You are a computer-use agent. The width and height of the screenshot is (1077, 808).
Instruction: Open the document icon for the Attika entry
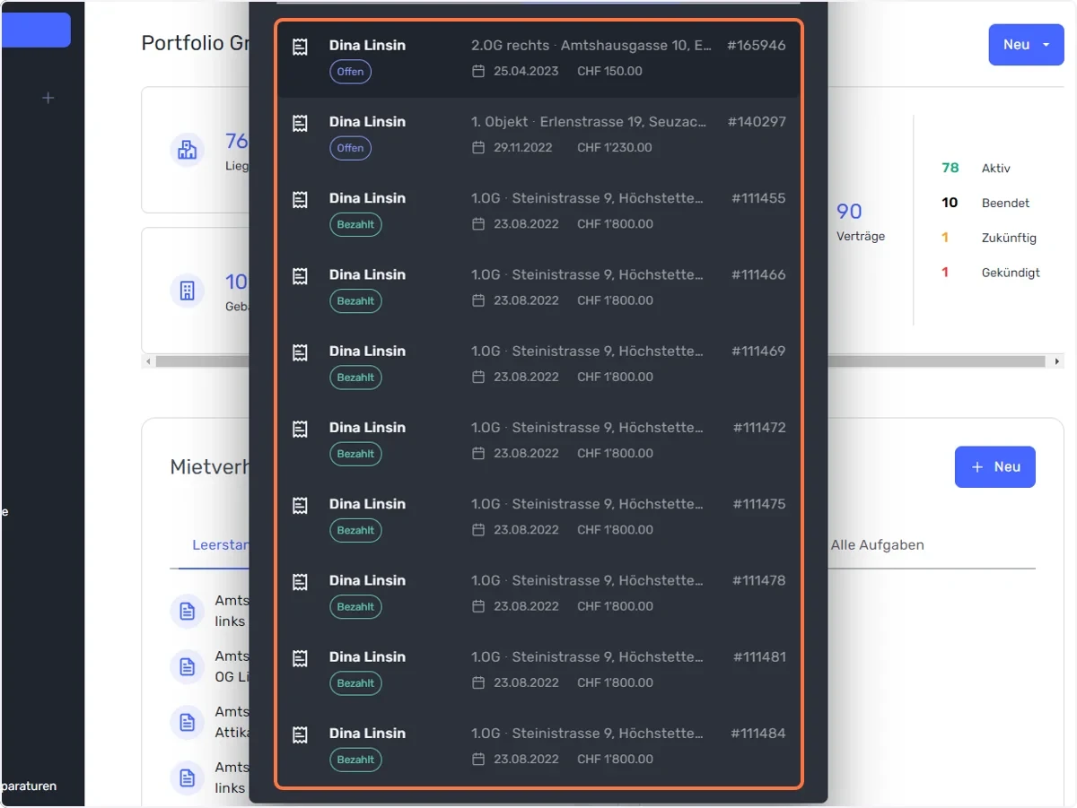pos(188,722)
